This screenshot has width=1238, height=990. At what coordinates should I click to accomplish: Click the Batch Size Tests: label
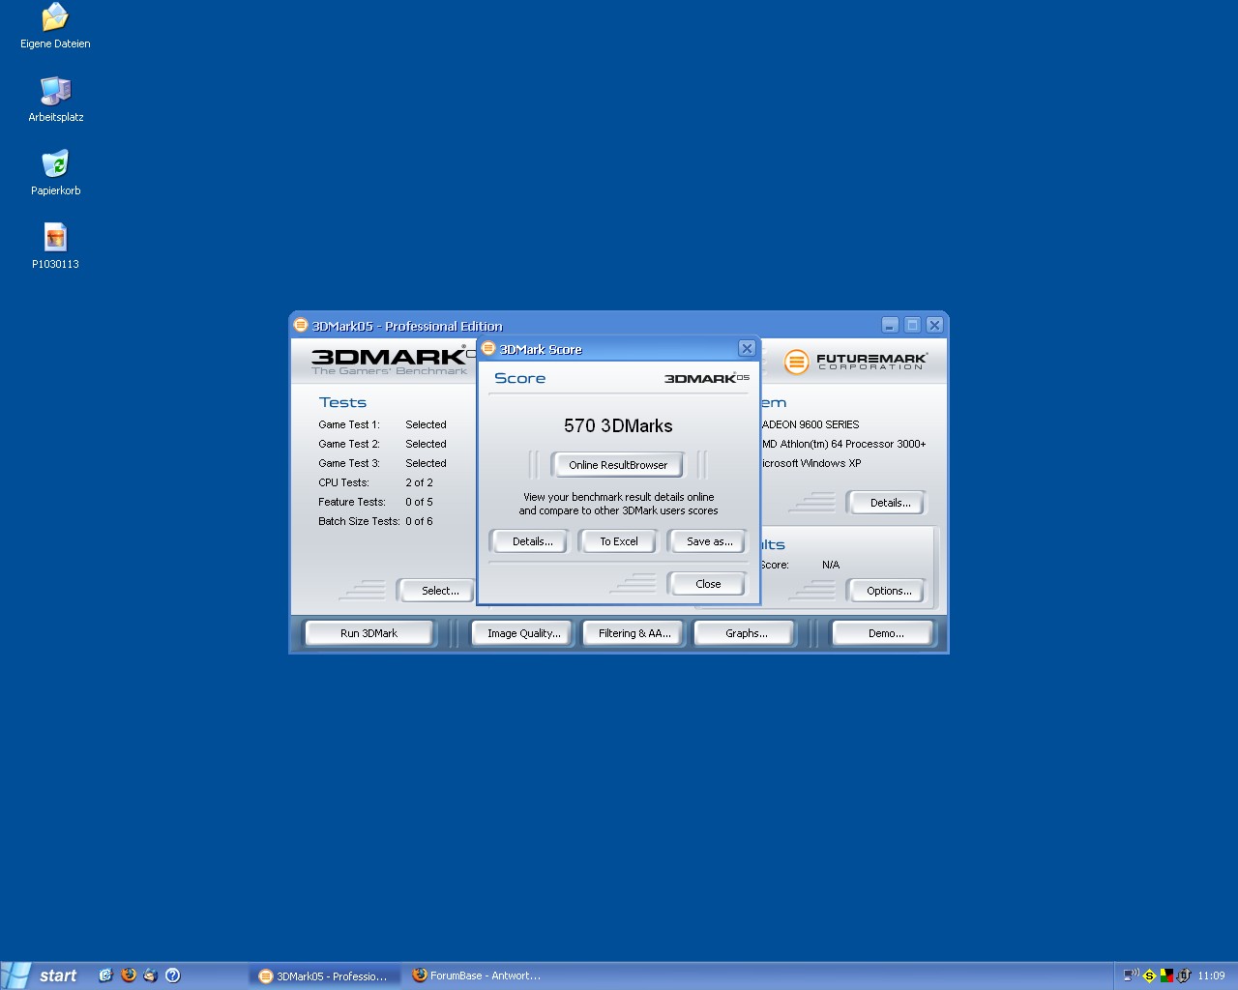click(x=359, y=521)
